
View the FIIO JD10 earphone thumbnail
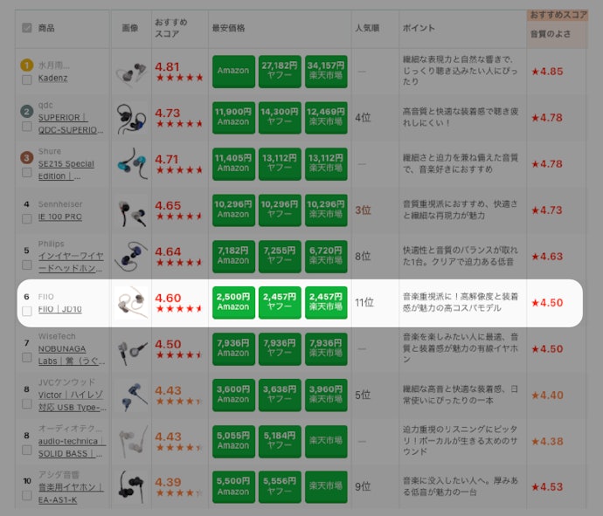click(x=131, y=303)
